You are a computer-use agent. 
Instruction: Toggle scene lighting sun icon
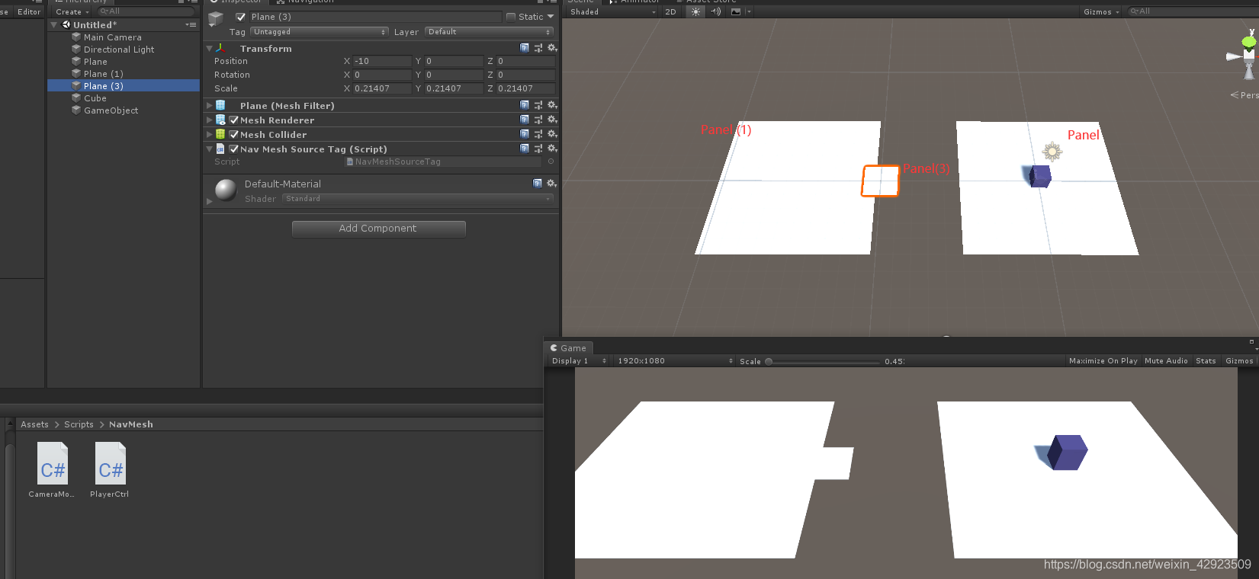695,11
